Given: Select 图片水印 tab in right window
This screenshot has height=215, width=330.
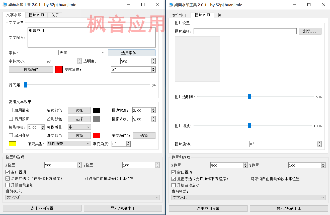Looking at the screenshot, I should point(202,15).
